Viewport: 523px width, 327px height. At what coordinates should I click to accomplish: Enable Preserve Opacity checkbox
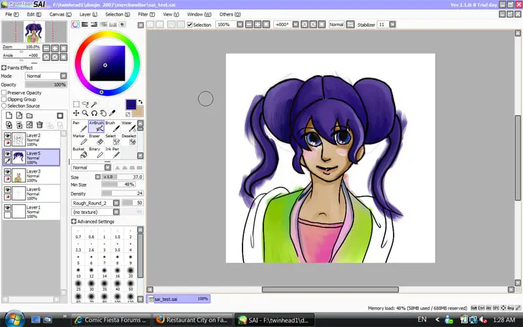pyautogui.click(x=4, y=93)
